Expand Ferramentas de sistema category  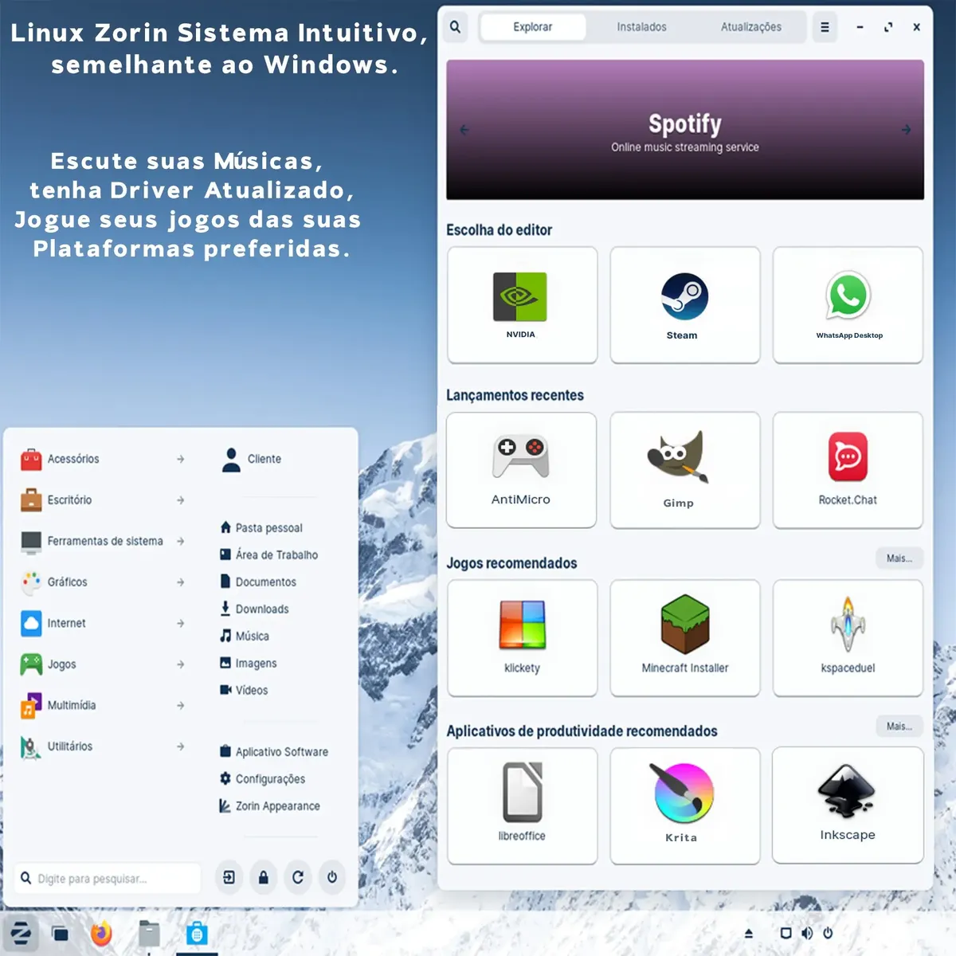103,541
